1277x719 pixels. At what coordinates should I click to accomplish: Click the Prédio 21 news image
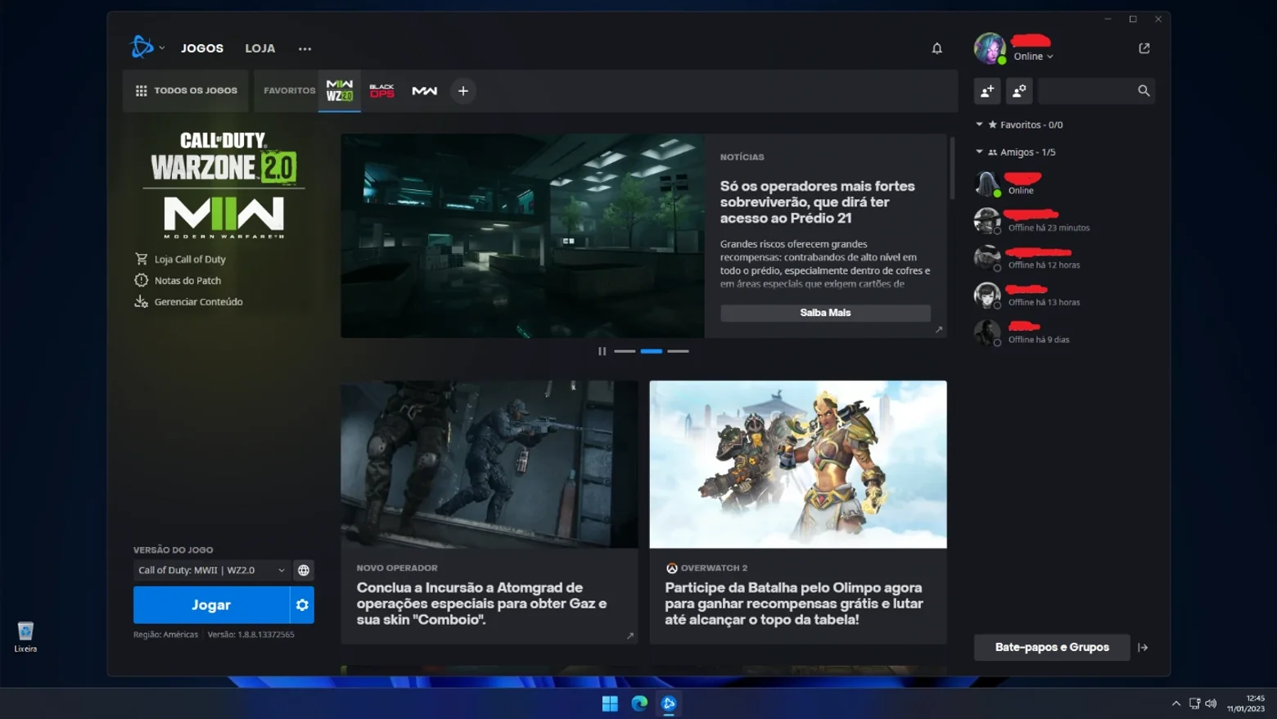click(x=523, y=236)
